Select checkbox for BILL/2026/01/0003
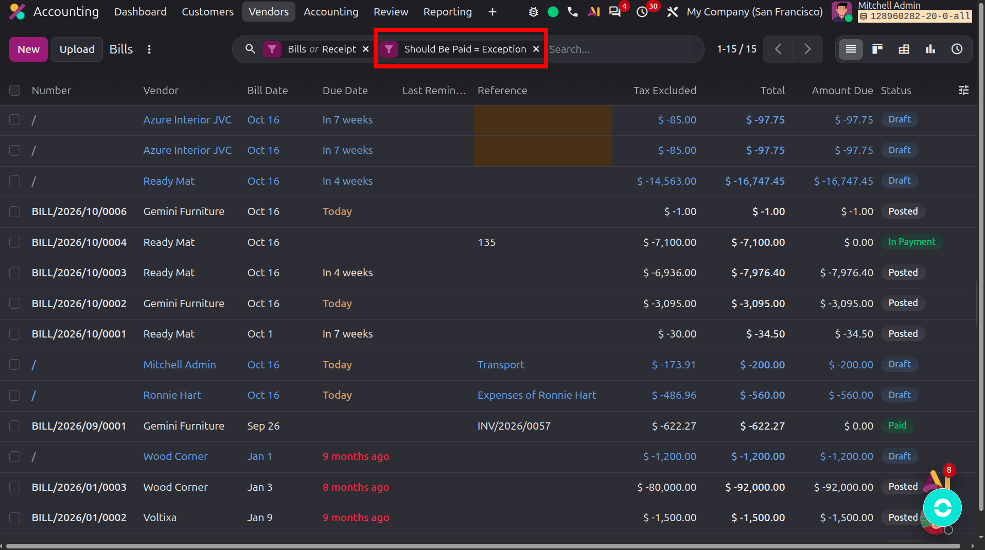This screenshot has height=550, width=985. click(14, 487)
